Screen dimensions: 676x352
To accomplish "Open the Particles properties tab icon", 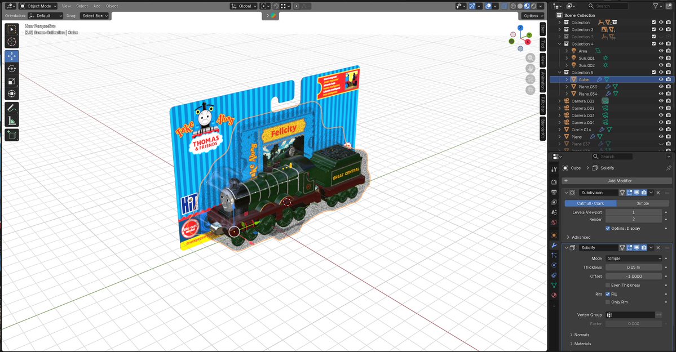I will pos(554,255).
